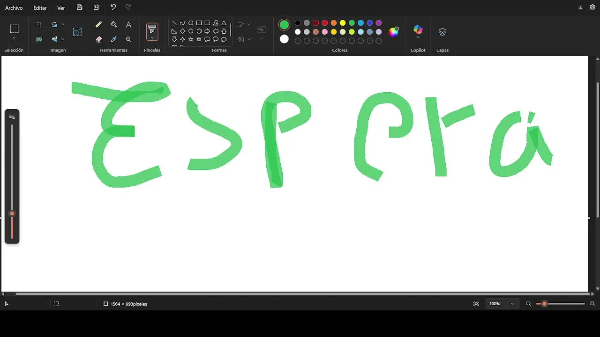Open Paint settings gear
600x337 pixels.
point(592,7)
